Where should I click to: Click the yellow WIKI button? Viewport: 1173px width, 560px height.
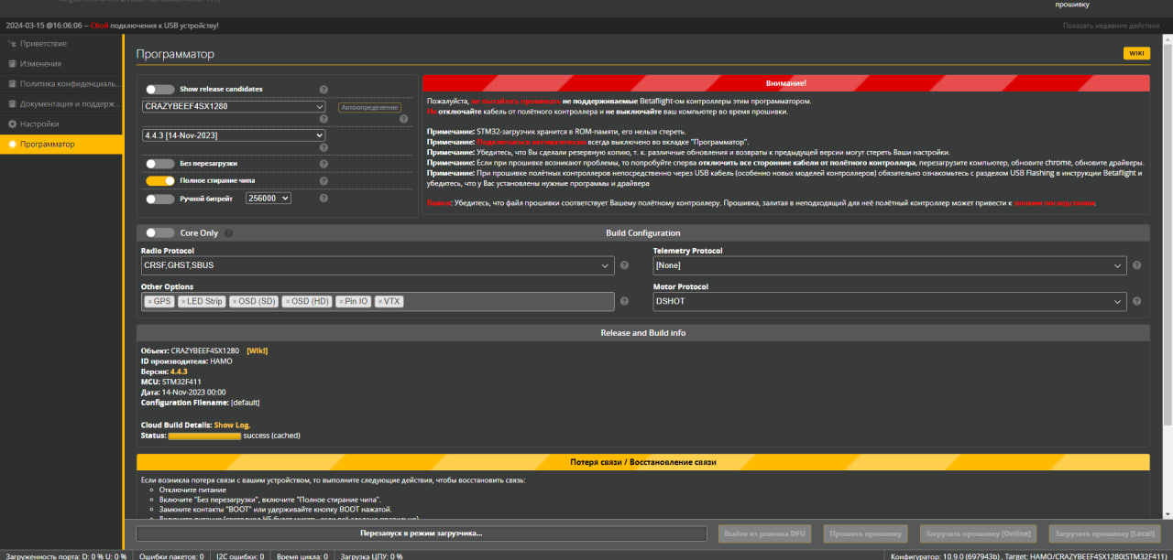[1136, 53]
